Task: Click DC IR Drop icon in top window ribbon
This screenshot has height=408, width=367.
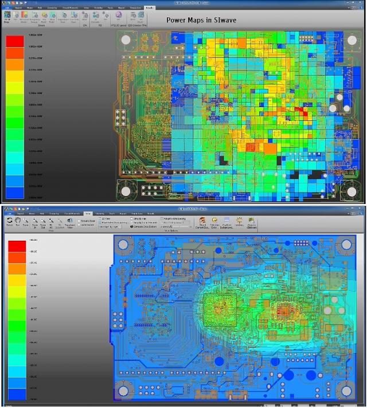Action: coord(7,17)
